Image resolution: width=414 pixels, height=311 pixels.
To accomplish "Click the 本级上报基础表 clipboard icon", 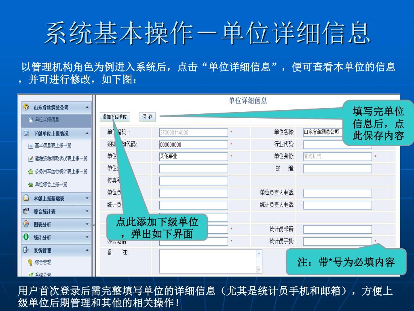I will (x=26, y=198).
